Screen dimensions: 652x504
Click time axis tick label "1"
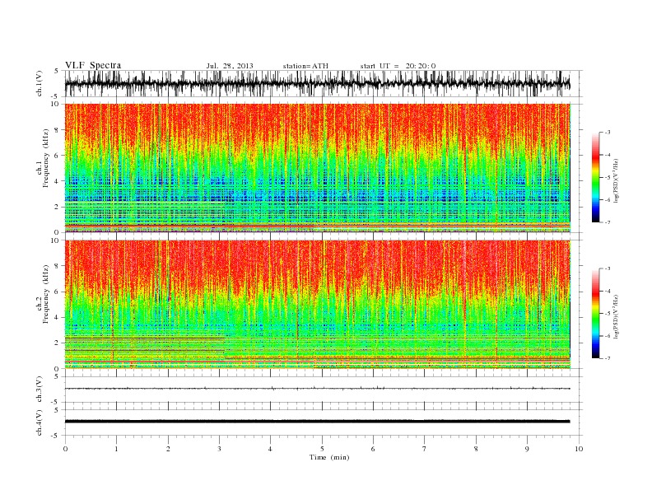click(116, 449)
